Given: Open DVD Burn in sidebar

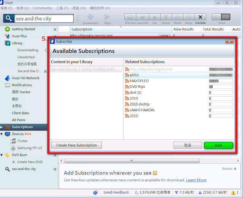Looking at the screenshot, I should pyautogui.click(x=19, y=155).
